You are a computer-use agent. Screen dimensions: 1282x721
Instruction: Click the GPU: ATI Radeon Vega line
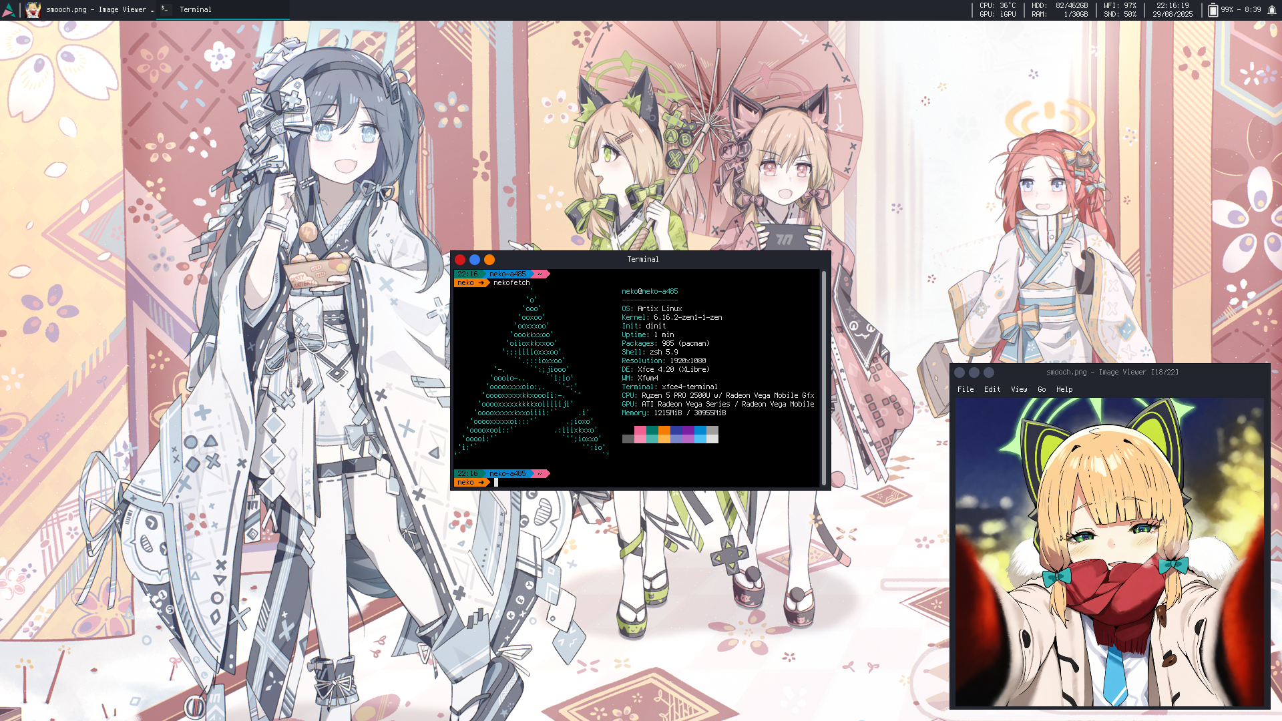(x=718, y=405)
